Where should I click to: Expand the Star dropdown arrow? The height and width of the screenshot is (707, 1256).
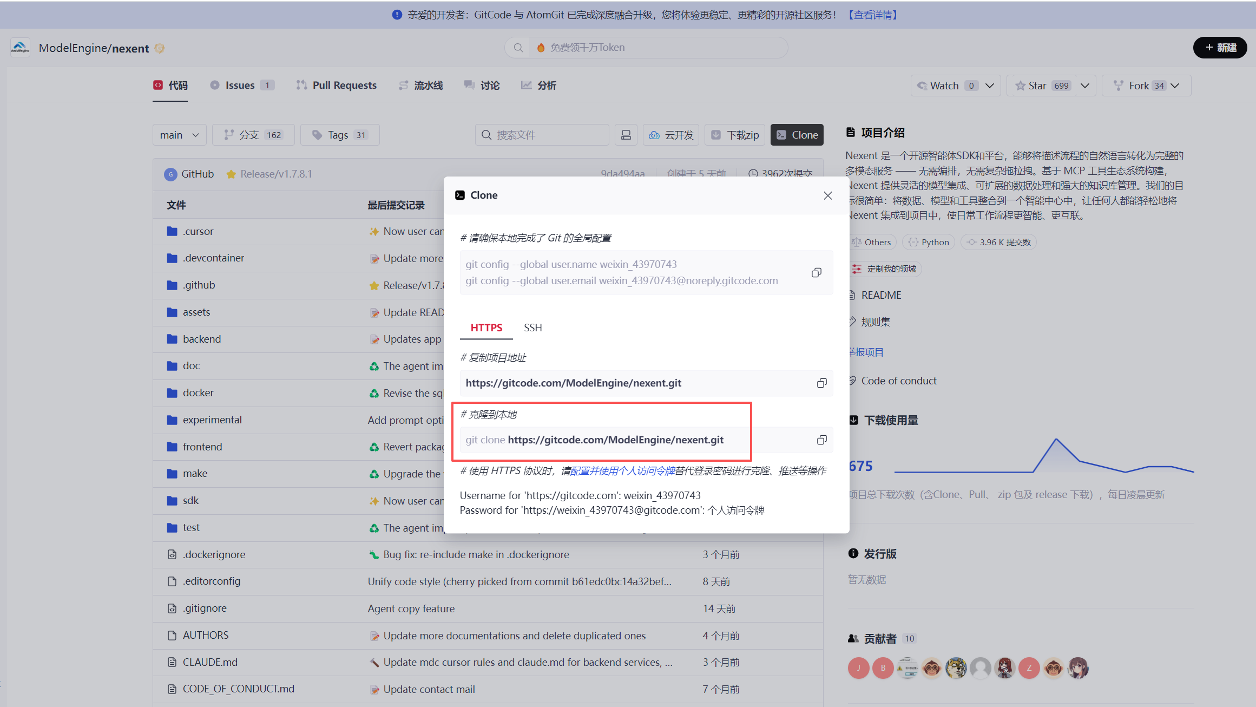tap(1085, 86)
